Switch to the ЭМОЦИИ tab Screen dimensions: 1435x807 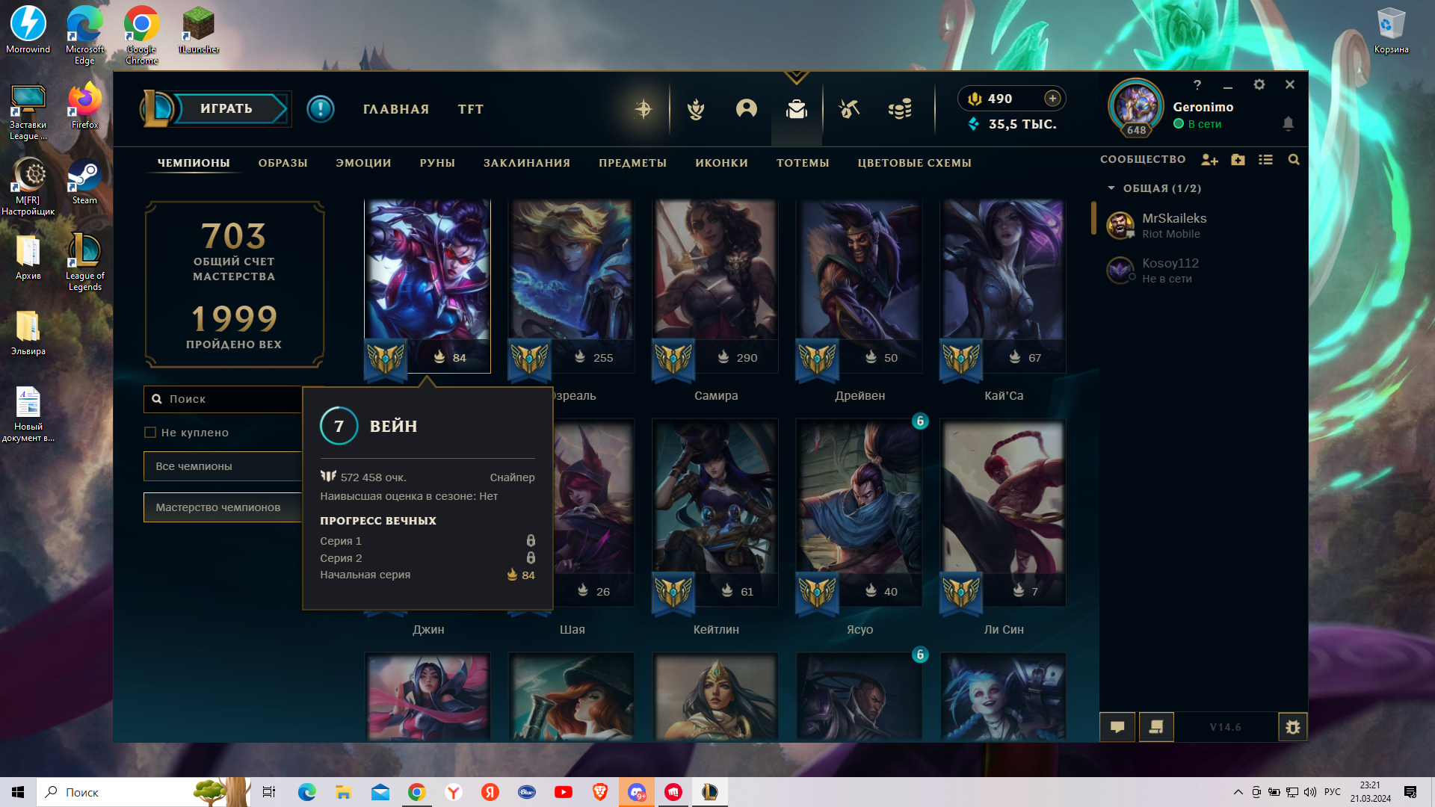(x=363, y=163)
